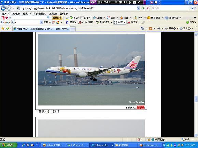Select the pencil icon on Yahoo toolbar

click(x=67, y=18)
